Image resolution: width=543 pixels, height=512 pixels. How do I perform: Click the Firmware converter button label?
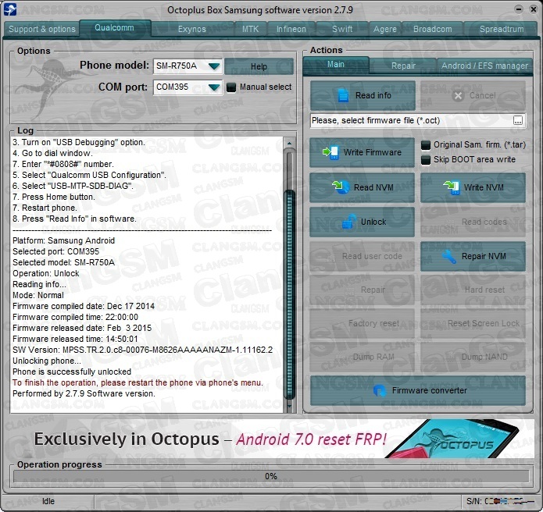pos(430,390)
